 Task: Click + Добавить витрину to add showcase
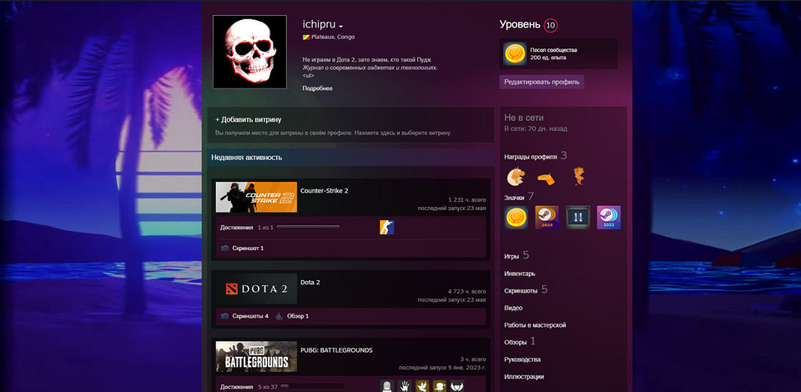(x=248, y=119)
